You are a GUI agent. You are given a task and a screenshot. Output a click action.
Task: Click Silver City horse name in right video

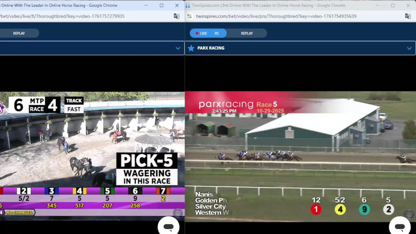(210, 206)
